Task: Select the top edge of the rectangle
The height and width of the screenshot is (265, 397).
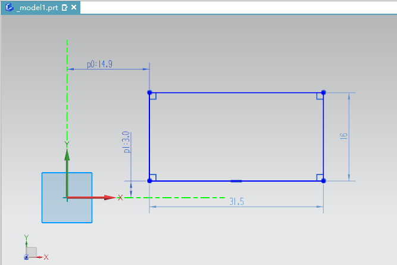Action: click(236, 93)
